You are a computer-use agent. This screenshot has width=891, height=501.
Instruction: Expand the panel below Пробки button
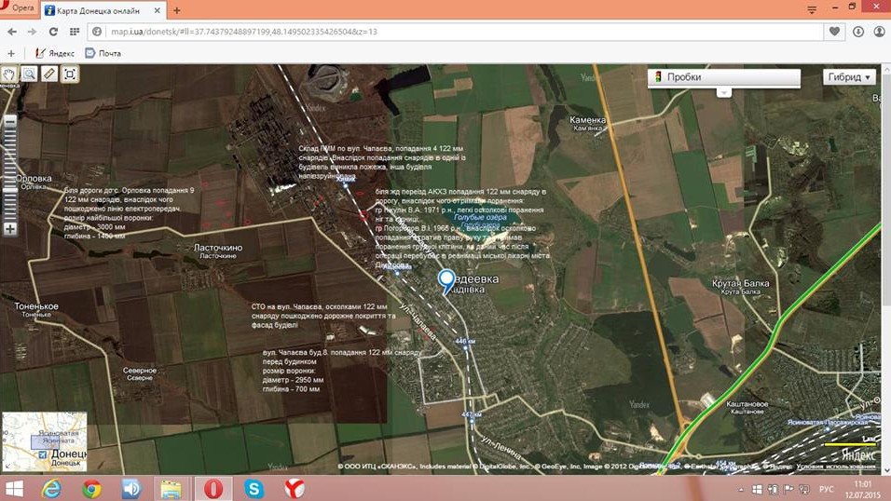723,92
